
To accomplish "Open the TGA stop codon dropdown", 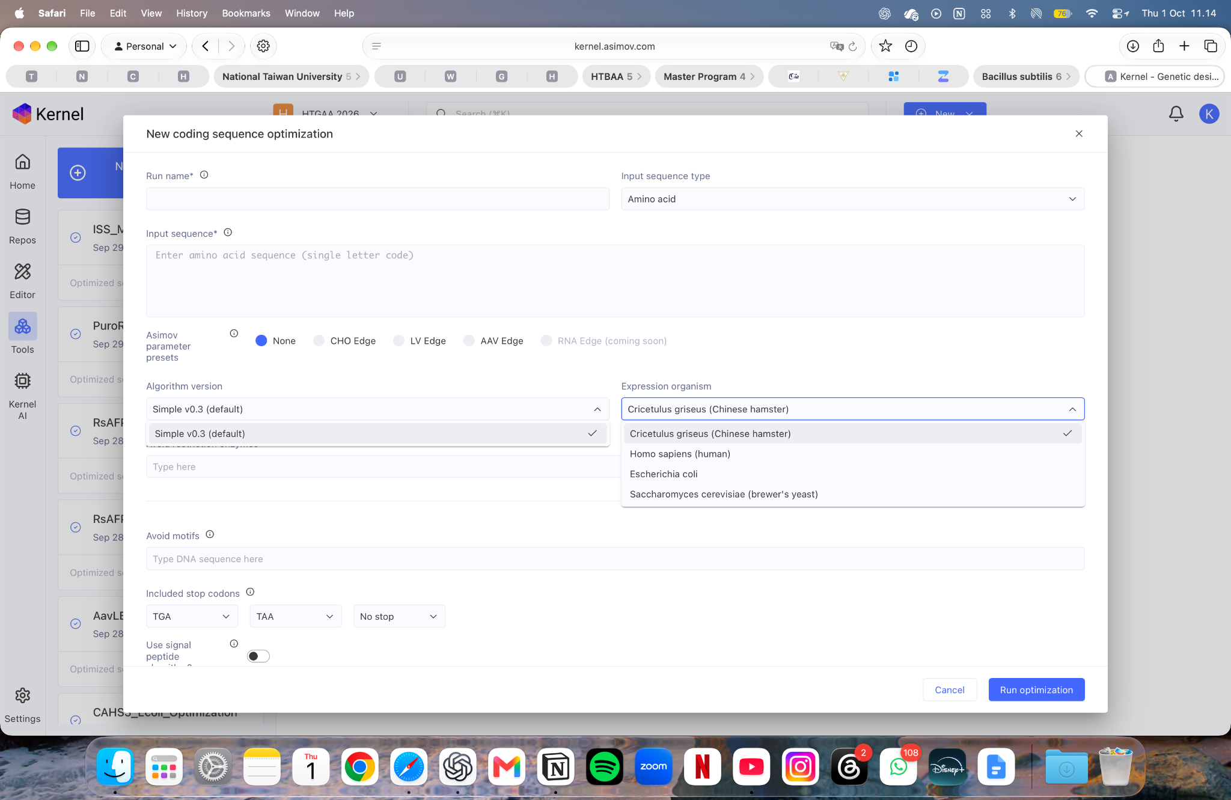I will (x=192, y=617).
